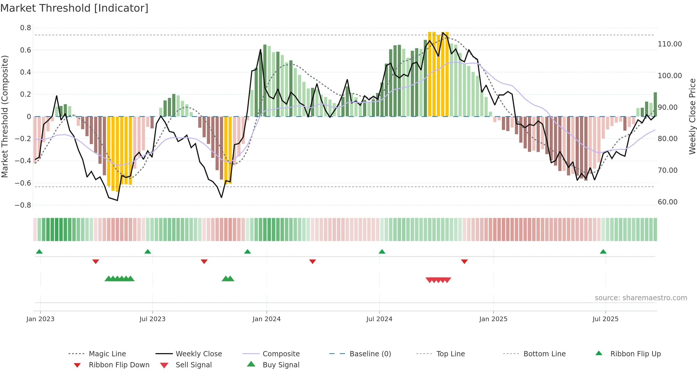Click the 100.00 price axis label

click(670, 76)
